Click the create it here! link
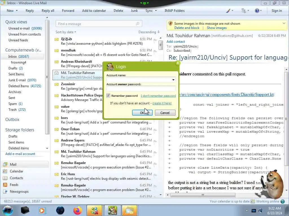Image resolution: width=289 pixels, height=216 pixels. tap(162, 103)
